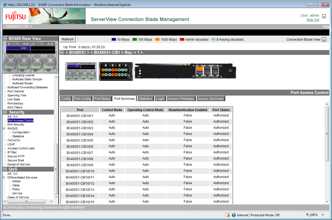Select orange port 9 circle
Viewport: 332px width, 220px height.
coord(103,75)
